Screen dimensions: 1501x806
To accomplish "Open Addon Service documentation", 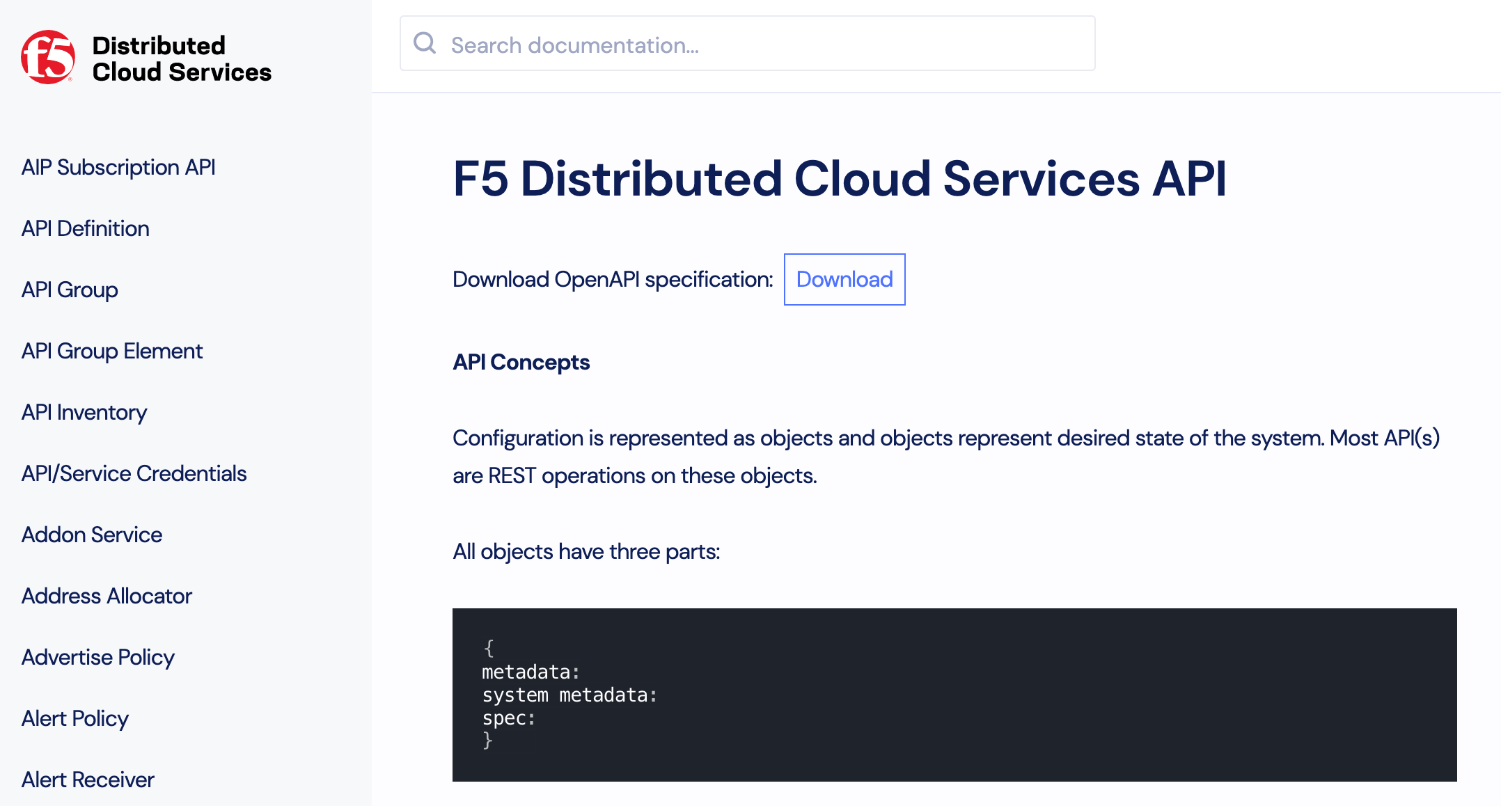I will point(92,535).
